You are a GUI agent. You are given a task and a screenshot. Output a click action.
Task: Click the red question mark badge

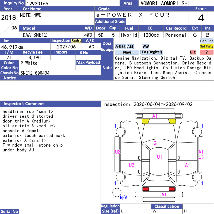click(207, 52)
